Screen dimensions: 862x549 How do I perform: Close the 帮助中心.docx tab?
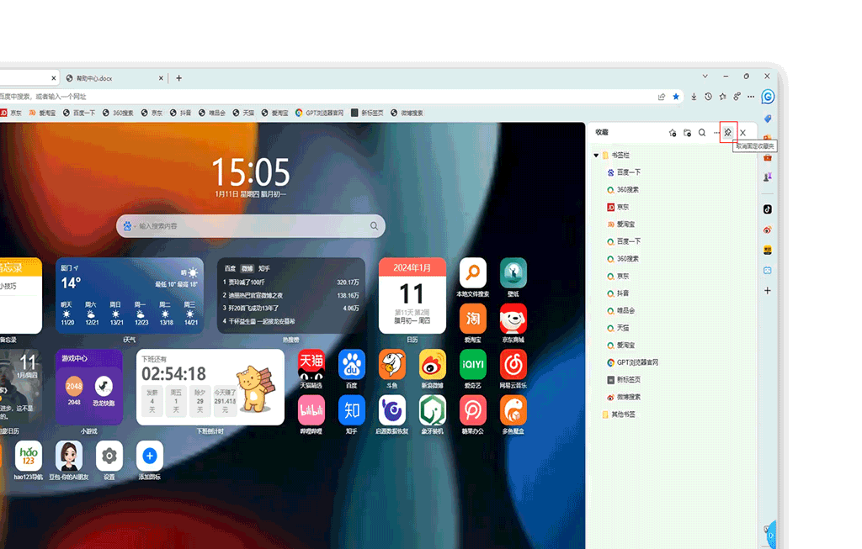(161, 78)
